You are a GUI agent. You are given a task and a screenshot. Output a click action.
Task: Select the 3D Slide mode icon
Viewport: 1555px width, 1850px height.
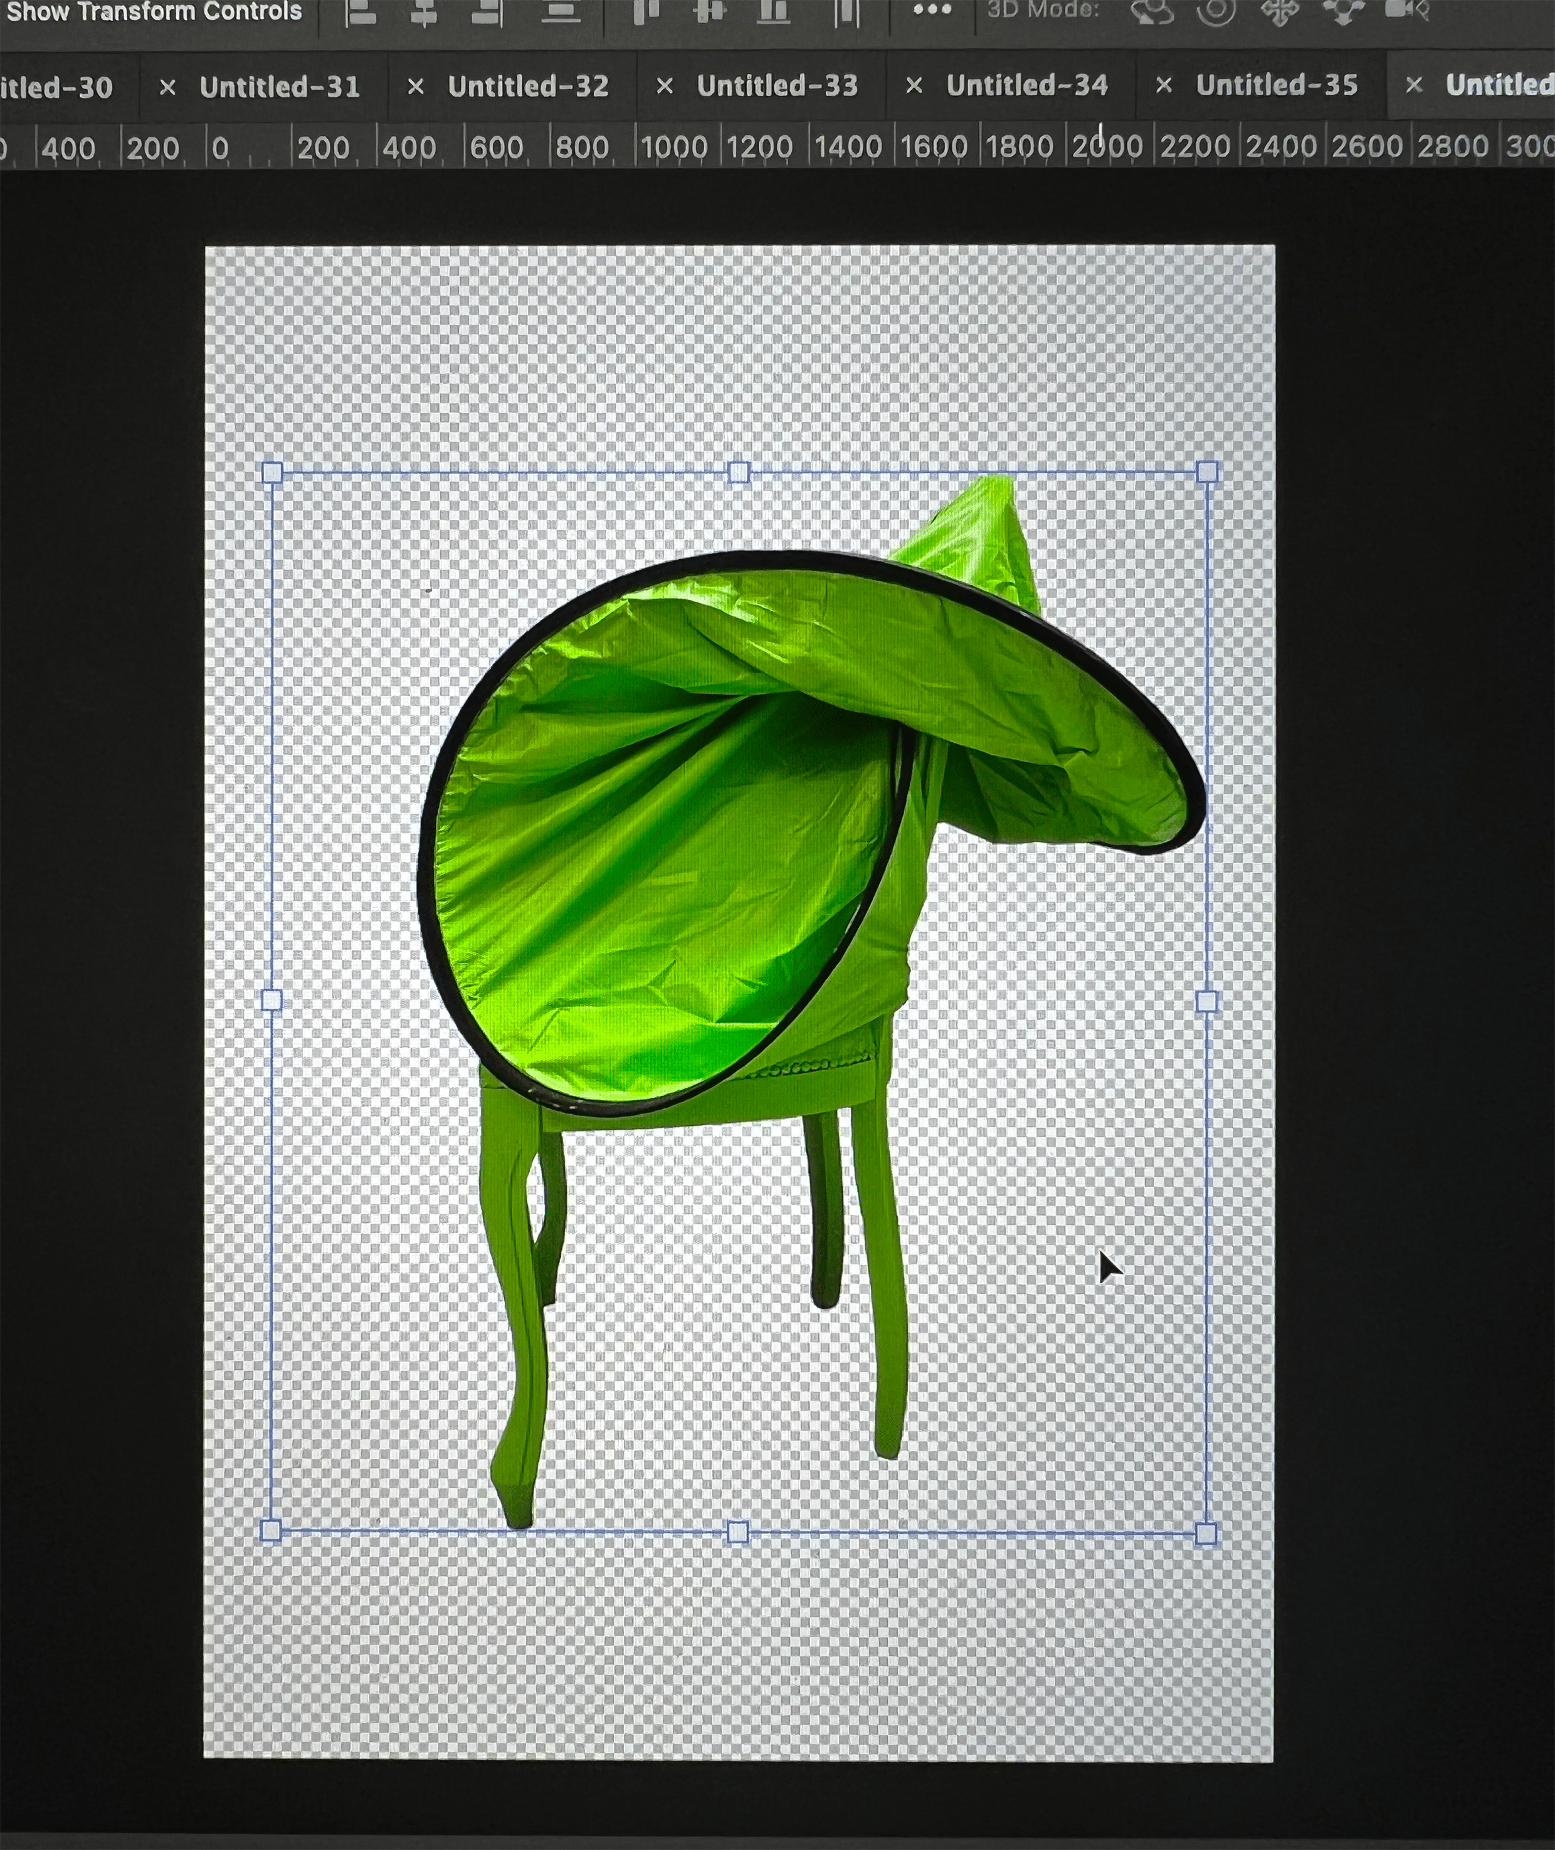pos(1342,11)
